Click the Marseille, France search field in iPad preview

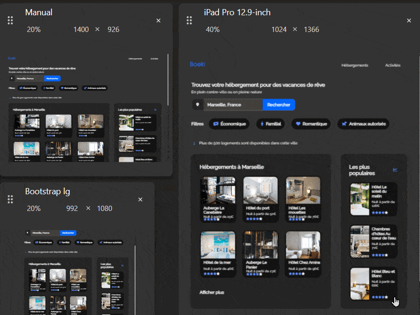(x=233, y=105)
